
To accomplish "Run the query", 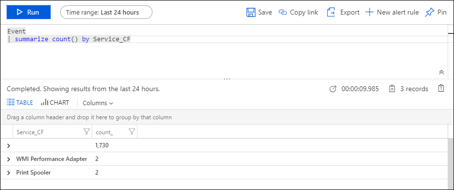I will coord(29,12).
